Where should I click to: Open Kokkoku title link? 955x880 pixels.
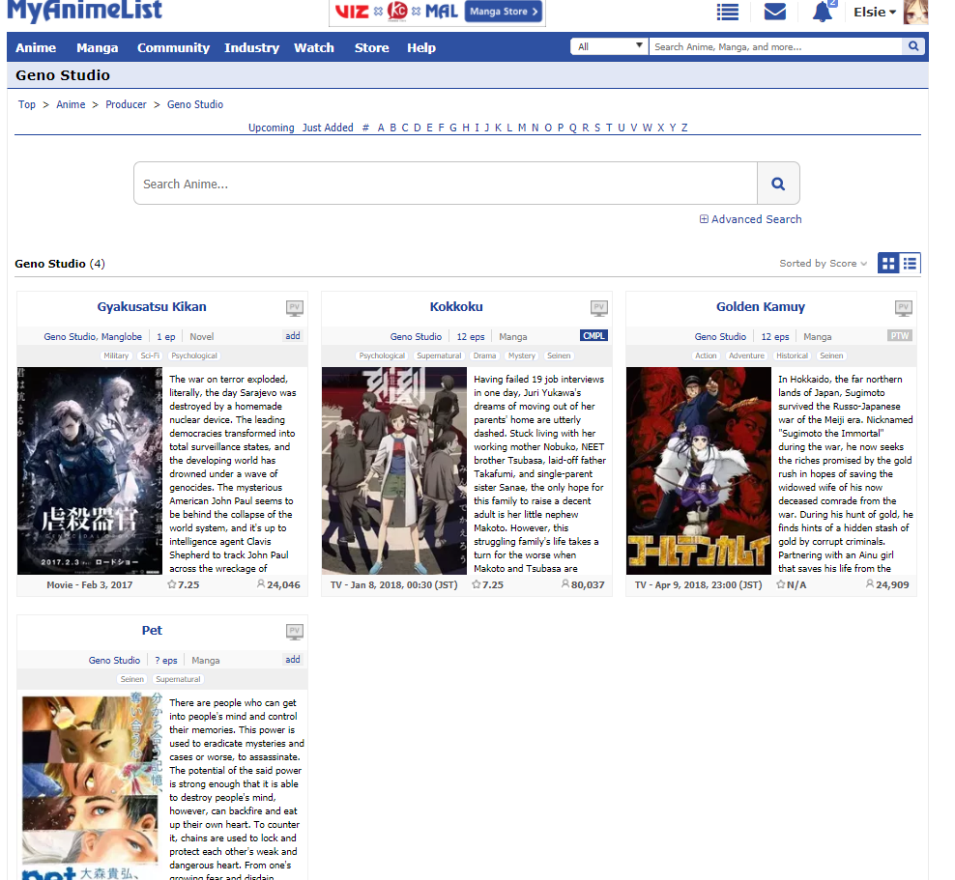click(x=456, y=307)
